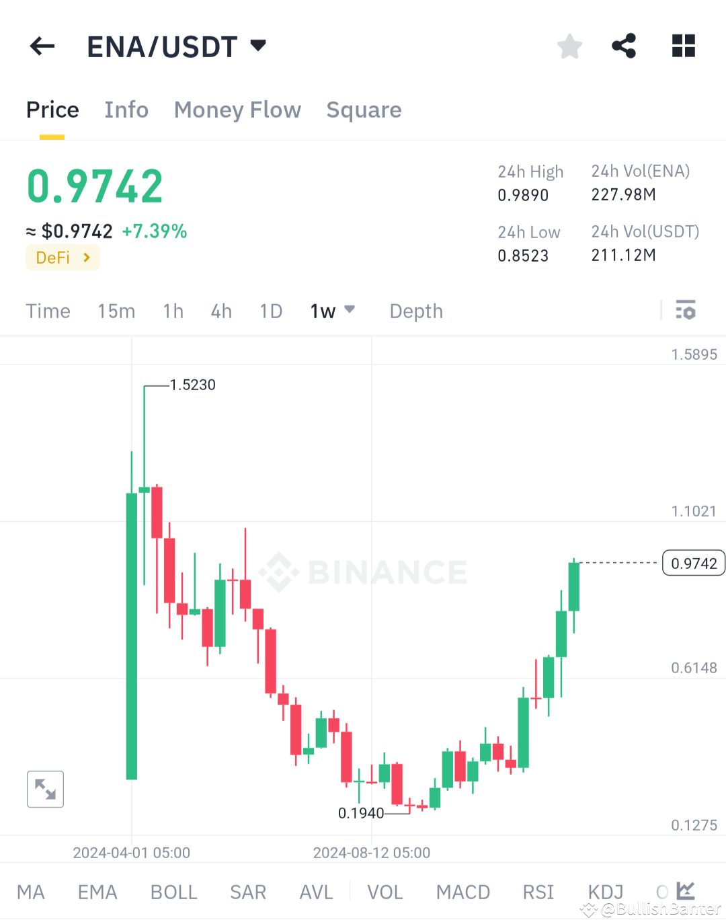Open the apps grid menu
Viewport: 726px width, 924px height.
click(x=684, y=46)
